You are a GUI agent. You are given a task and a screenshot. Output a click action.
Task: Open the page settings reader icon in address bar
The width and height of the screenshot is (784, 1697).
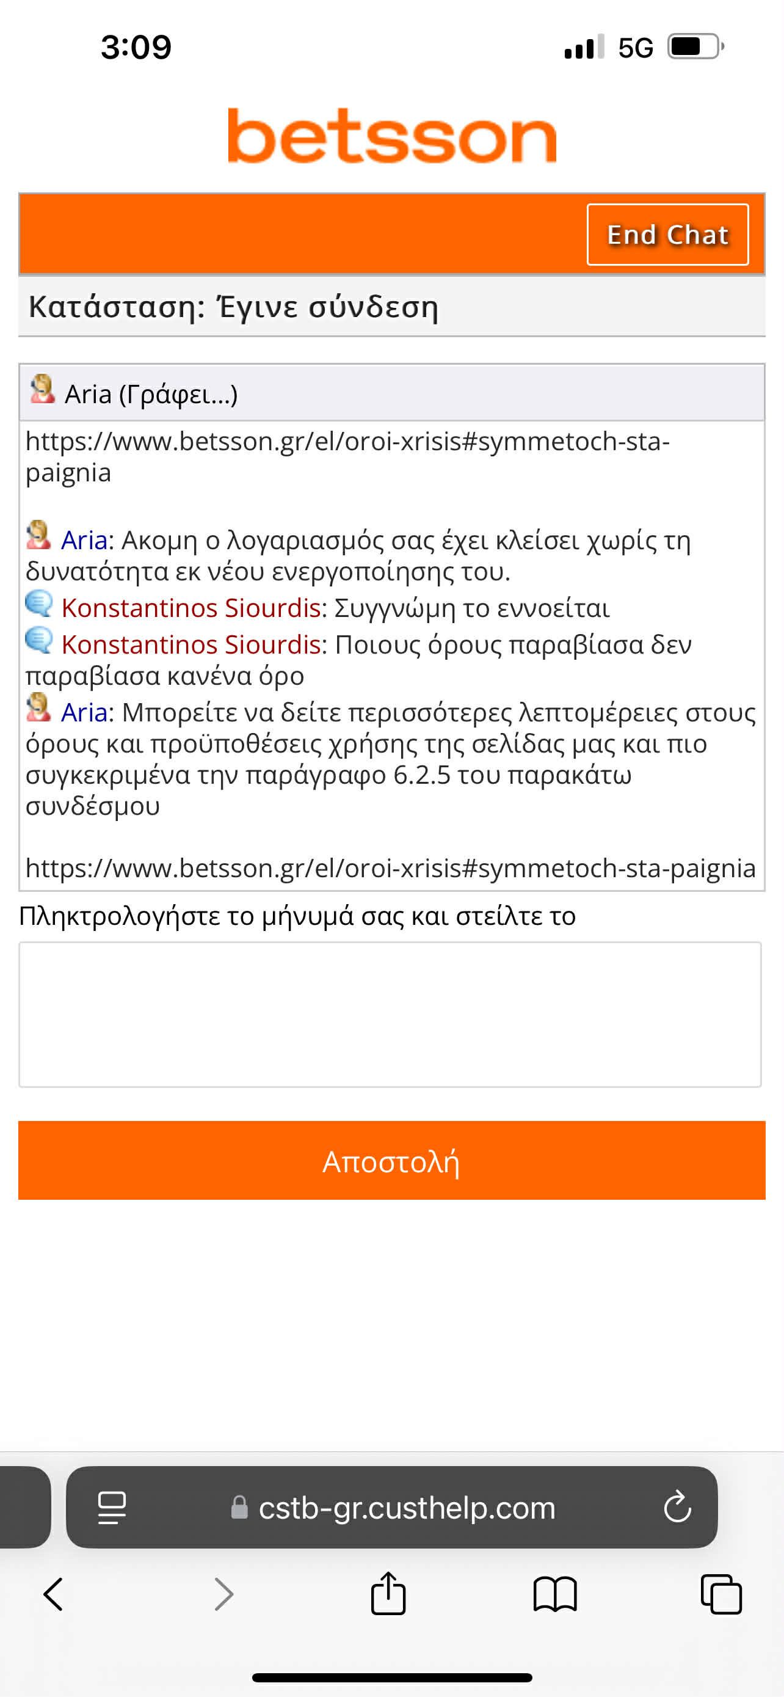(x=112, y=1508)
